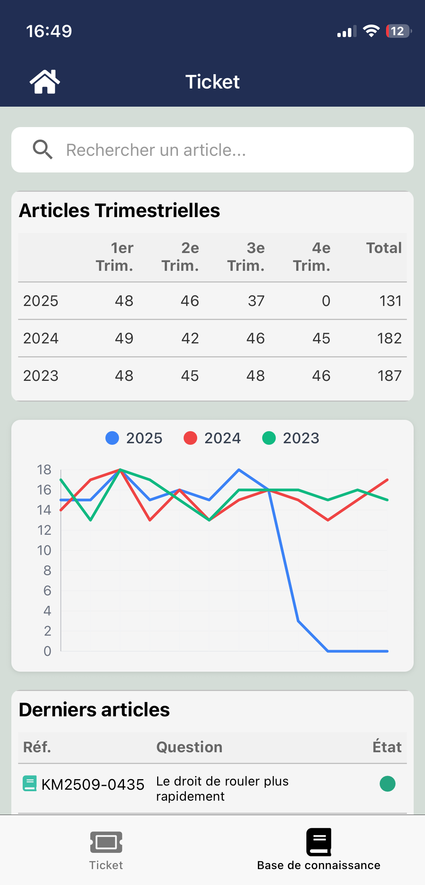Screen dimensions: 425x885
Task: Tap the battery indicator in status bar
Action: pyautogui.click(x=398, y=31)
